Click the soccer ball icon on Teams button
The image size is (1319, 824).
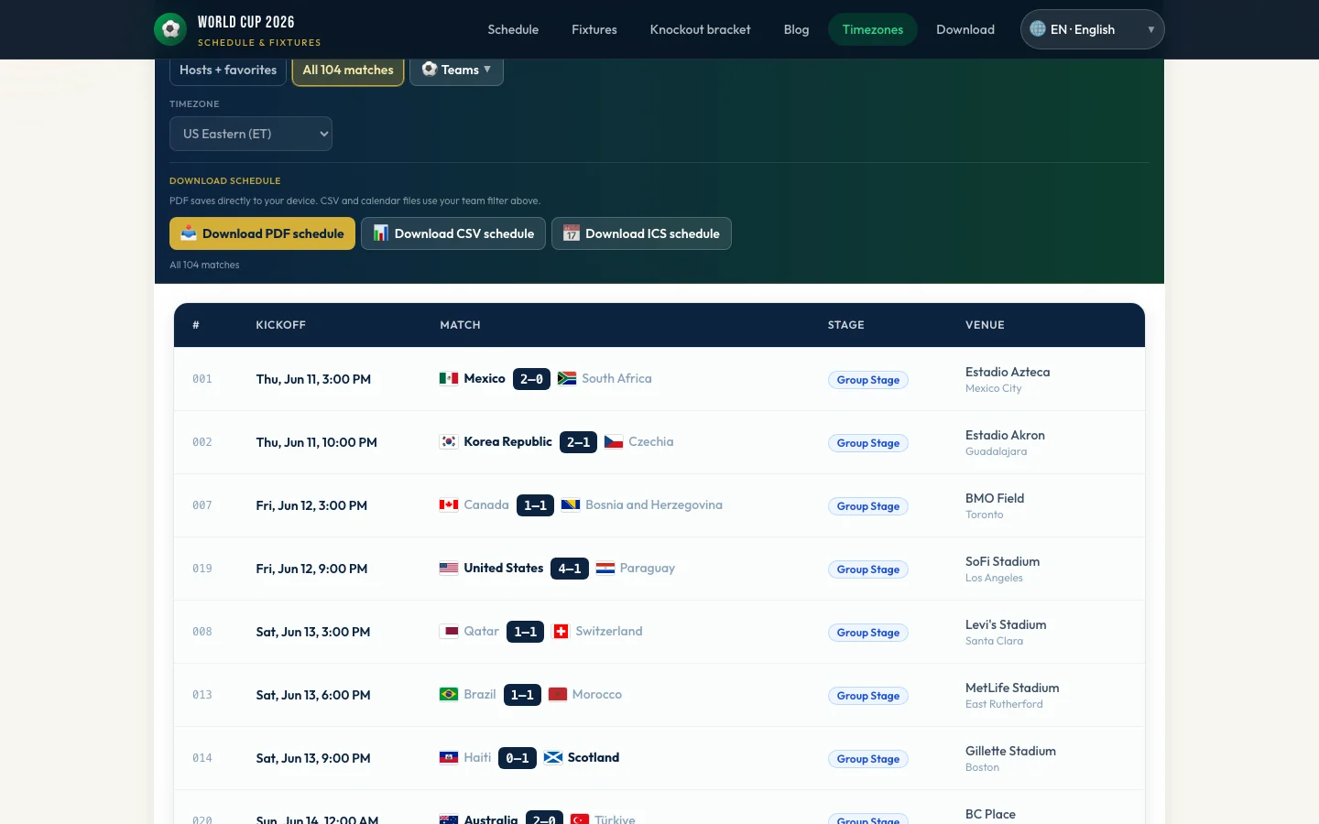click(x=429, y=69)
